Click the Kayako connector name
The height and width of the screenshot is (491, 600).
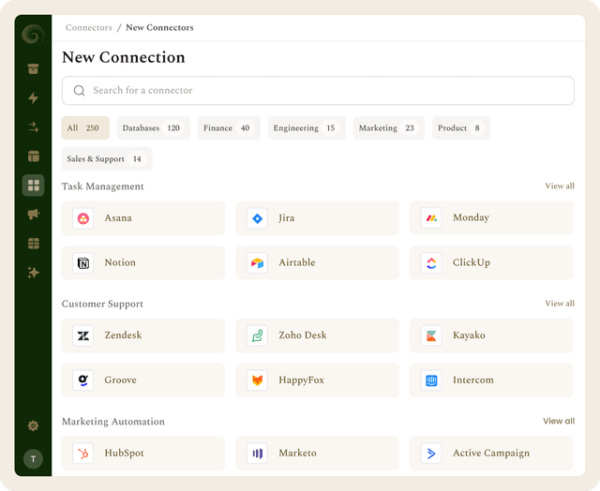coord(469,335)
